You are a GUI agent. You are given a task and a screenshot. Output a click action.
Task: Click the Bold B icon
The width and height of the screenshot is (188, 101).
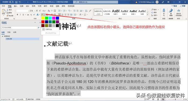pos(17,15)
